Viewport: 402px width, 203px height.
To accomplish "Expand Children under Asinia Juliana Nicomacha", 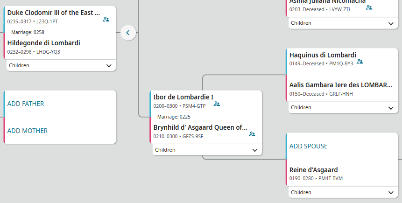I will (x=391, y=23).
